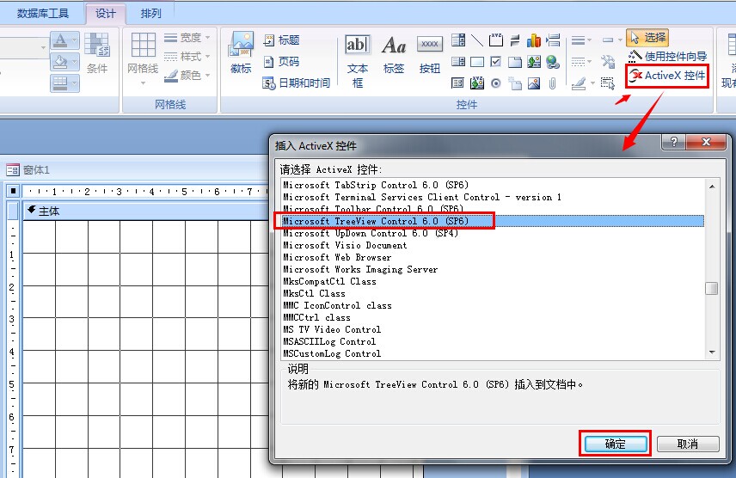The height and width of the screenshot is (478, 736).
Task: Click the fill color bucket swatch
Action: [x=60, y=62]
